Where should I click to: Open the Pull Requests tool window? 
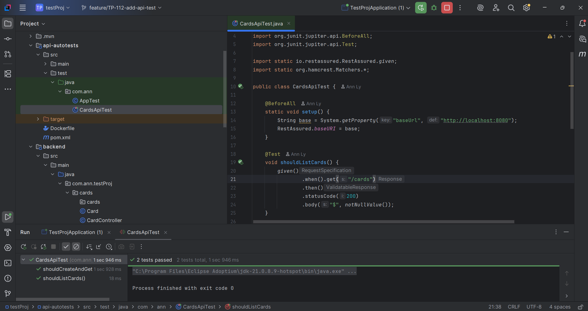[x=8, y=54]
